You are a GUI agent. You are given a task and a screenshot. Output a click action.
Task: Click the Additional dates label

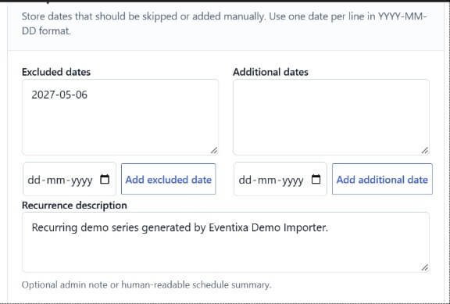coord(270,72)
